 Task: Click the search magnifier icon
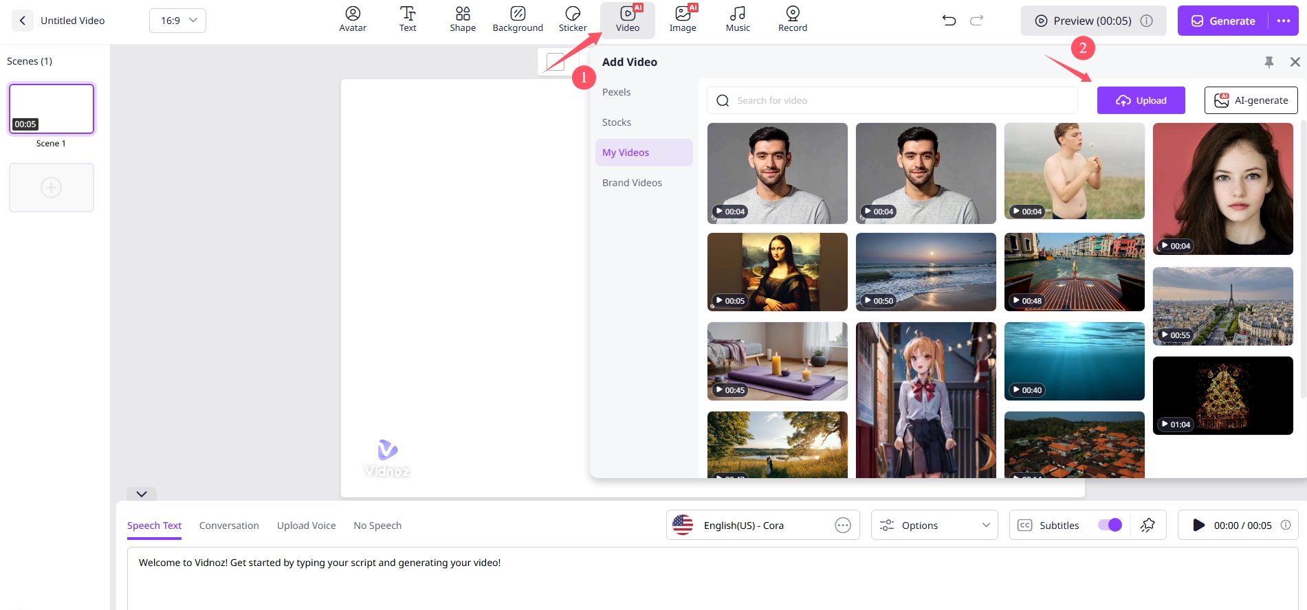723,100
